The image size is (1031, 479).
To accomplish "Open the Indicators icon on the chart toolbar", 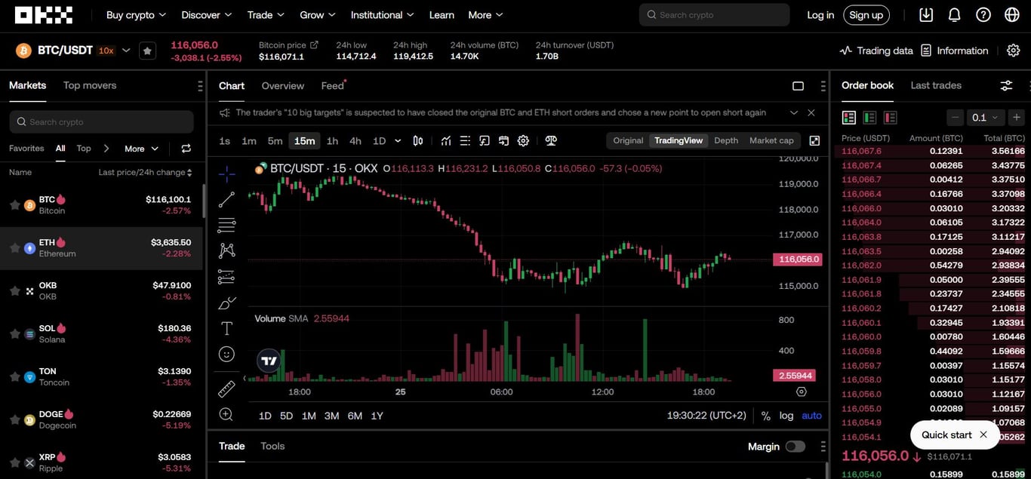I will tap(445, 140).
